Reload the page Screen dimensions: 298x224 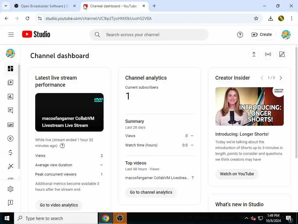pos(27,18)
